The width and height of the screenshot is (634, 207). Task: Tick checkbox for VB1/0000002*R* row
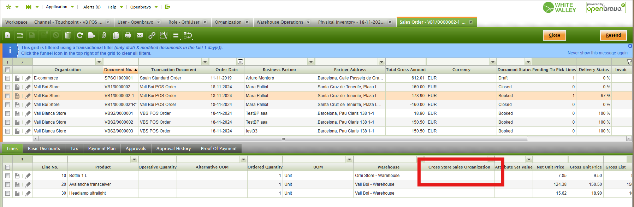coord(7,105)
